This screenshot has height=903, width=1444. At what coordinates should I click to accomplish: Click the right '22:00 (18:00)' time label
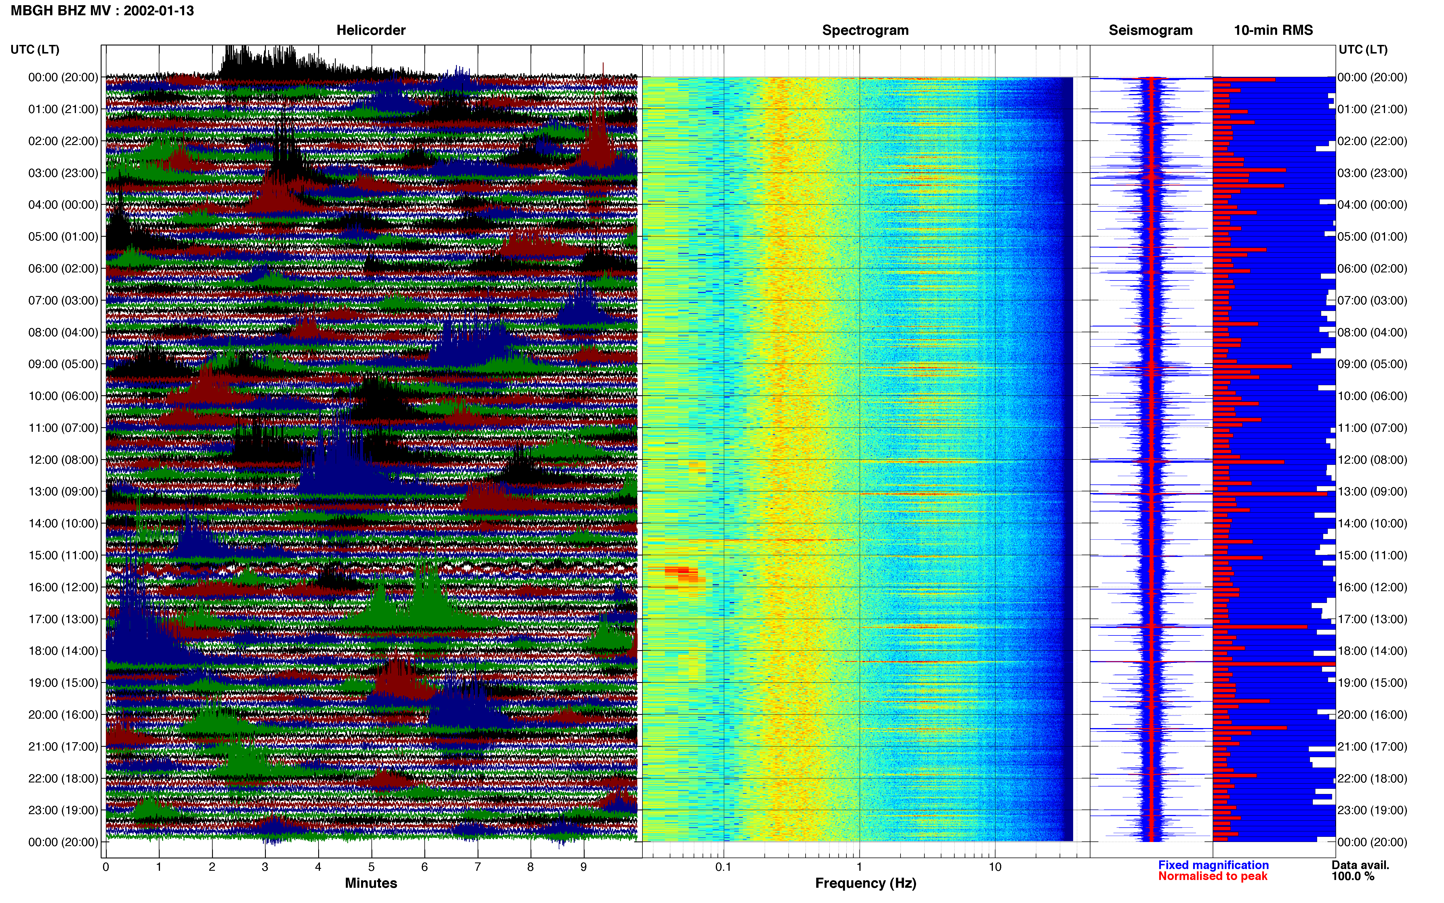click(x=1372, y=779)
